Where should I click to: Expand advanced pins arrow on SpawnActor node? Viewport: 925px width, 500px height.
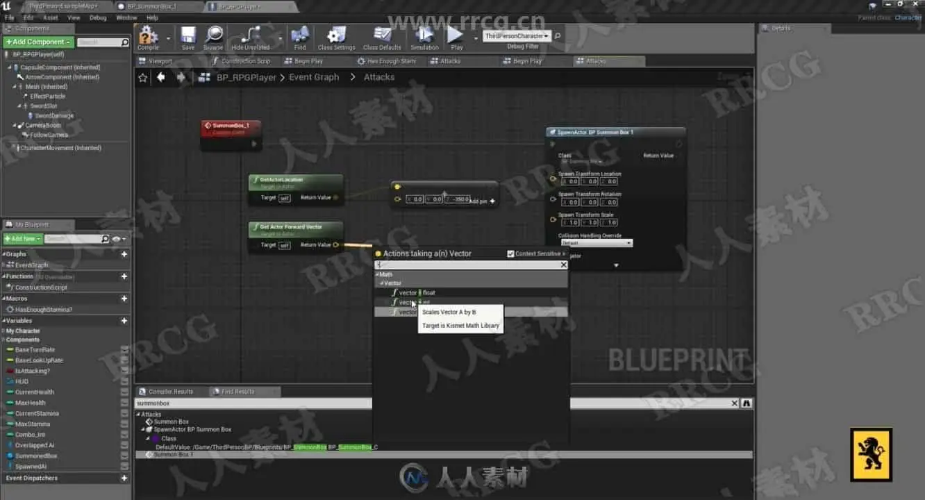[x=616, y=265]
